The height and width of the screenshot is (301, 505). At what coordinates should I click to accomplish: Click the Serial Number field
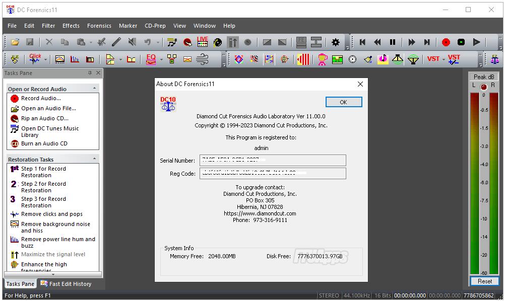coord(273,160)
